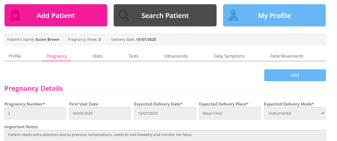Open the Fetal Movements tab
Viewport: 337px width, 141px height.
[x=287, y=56]
